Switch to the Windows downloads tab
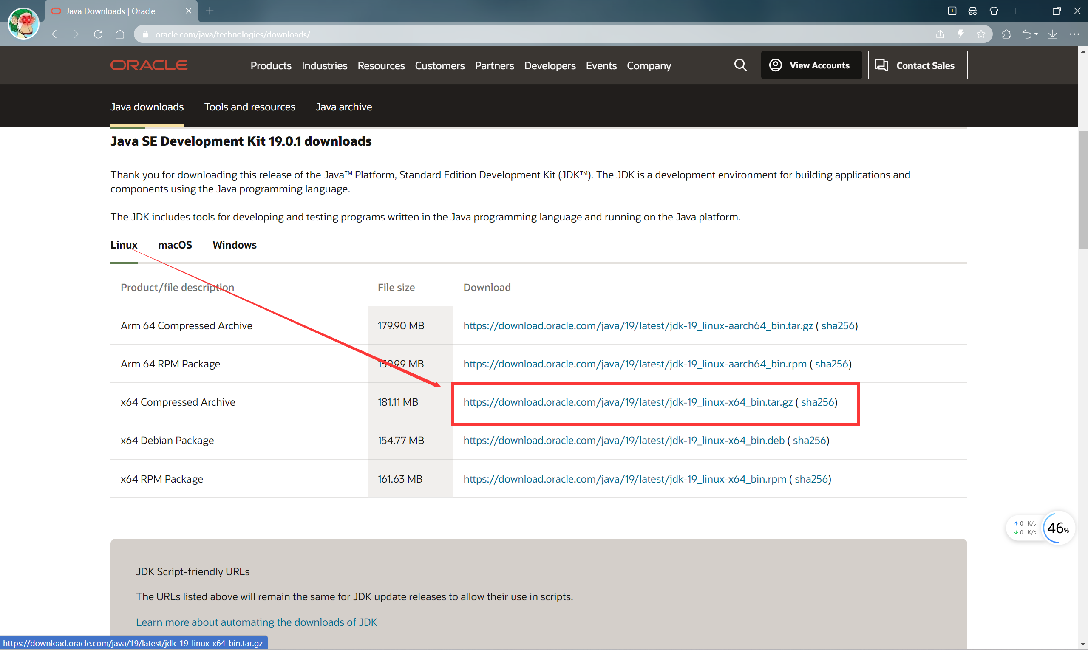The image size is (1088, 650). tap(235, 245)
